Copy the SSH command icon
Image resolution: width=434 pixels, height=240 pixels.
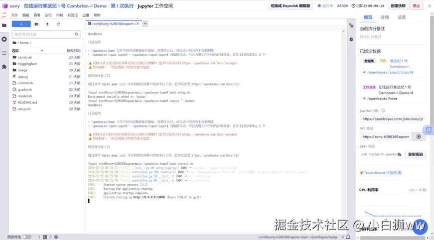click(x=399, y=154)
